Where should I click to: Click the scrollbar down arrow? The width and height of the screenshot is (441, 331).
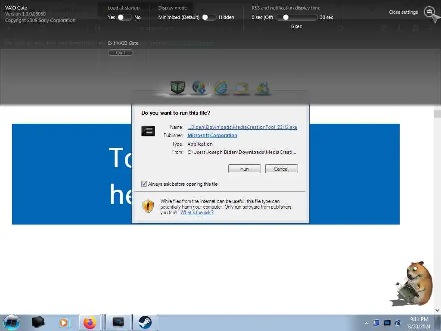click(438, 310)
